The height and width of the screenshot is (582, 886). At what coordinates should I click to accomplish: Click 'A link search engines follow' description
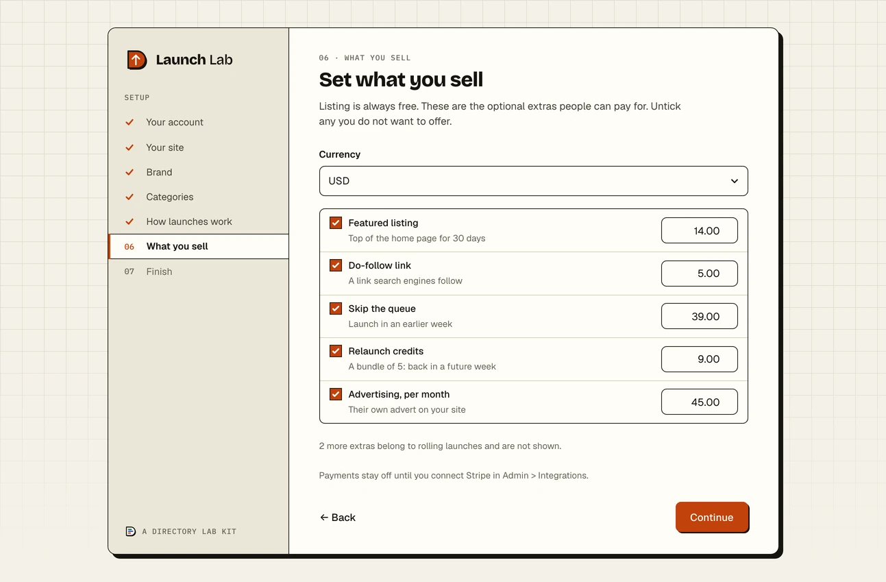tap(405, 281)
